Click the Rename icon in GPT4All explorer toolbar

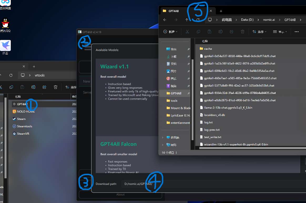tap(221, 32)
